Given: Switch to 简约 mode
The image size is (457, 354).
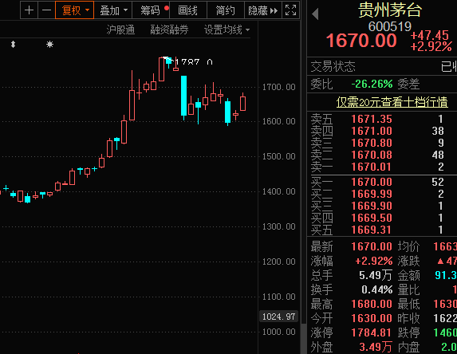Looking at the screenshot, I should click(225, 10).
